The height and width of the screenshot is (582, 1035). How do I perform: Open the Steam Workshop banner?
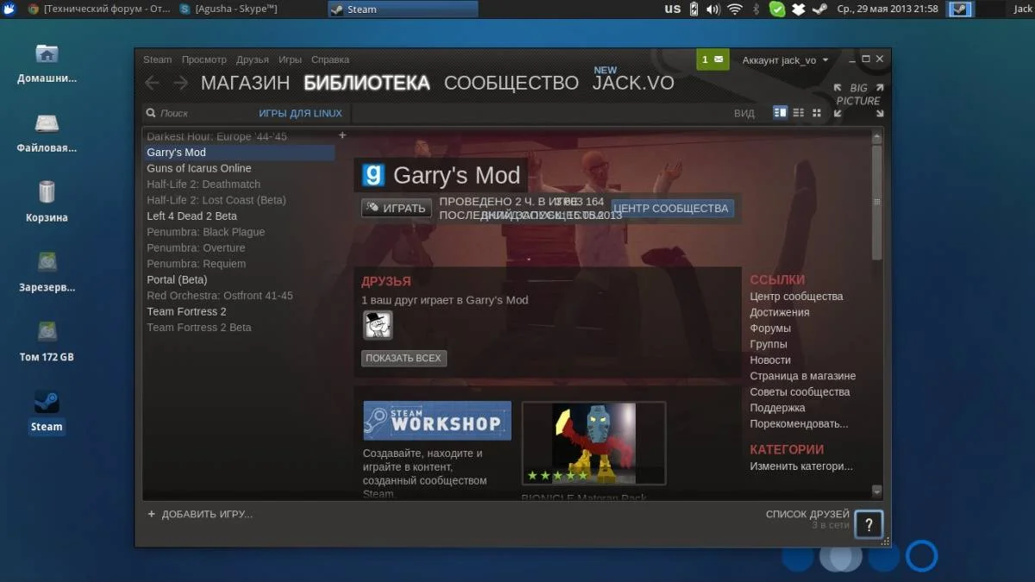(437, 421)
